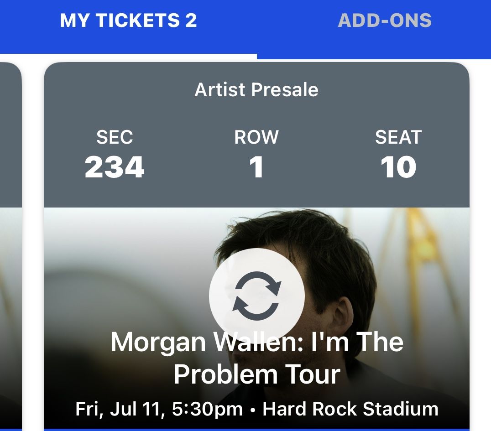Tap section number 234
The height and width of the screenshot is (431, 491).
(115, 167)
